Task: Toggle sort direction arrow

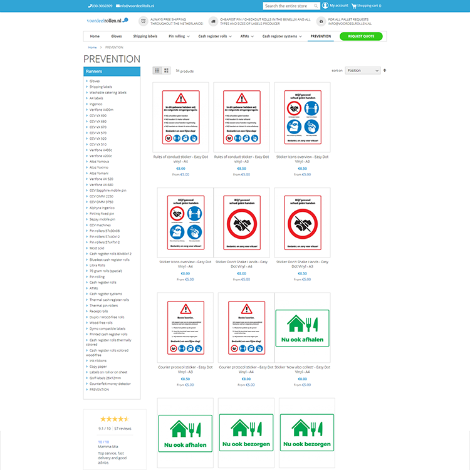Action: point(385,71)
